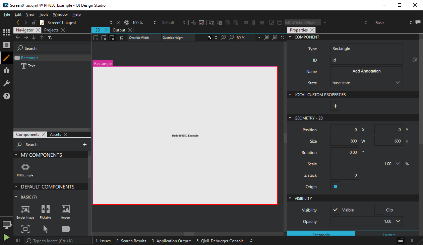Open the Tools menu
The image size is (423, 245).
[44, 14]
